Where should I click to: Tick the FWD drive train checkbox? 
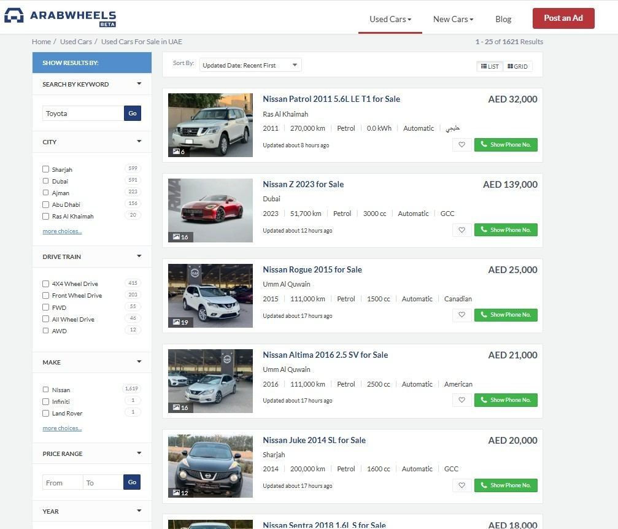point(45,307)
